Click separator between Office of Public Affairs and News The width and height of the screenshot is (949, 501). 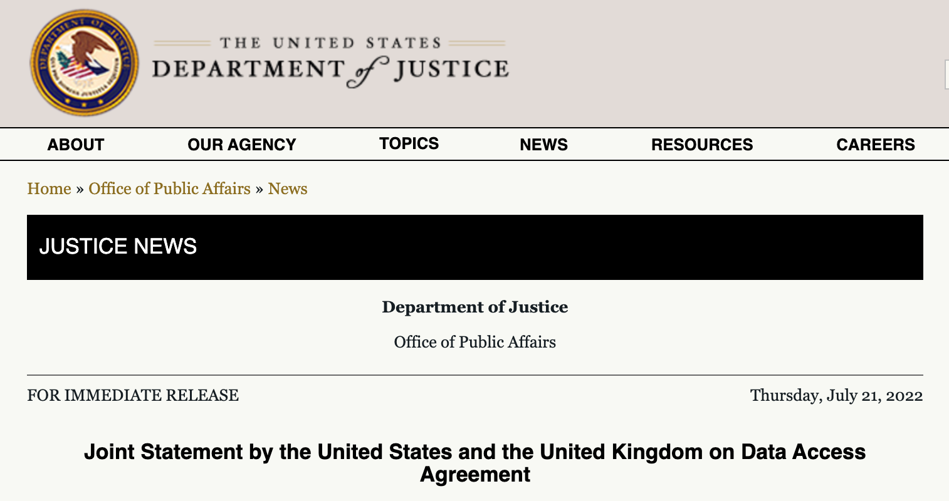click(x=259, y=189)
